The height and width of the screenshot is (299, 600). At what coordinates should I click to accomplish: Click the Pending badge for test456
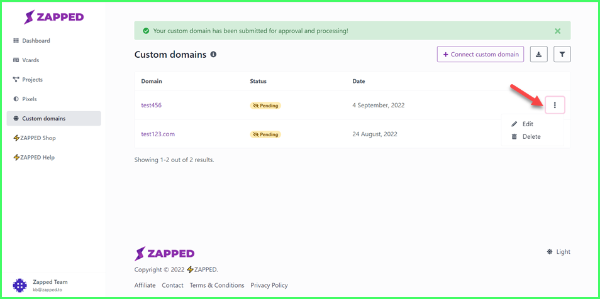[265, 106]
